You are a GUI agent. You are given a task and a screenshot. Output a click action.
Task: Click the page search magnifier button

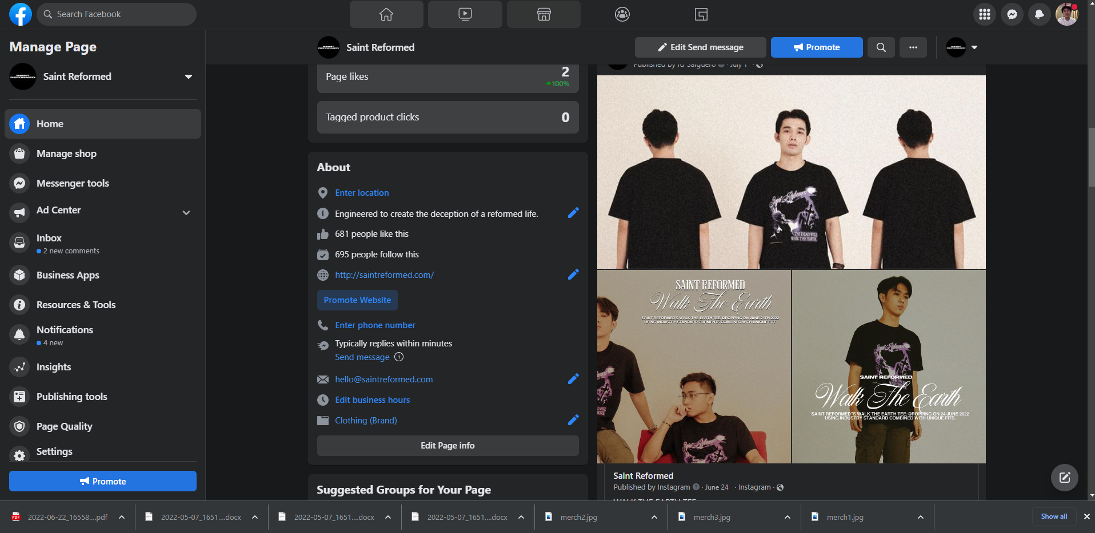(881, 47)
